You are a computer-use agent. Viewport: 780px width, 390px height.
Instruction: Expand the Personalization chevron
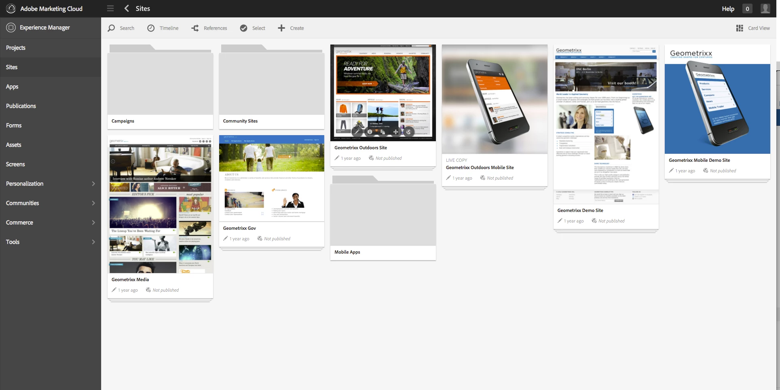(x=93, y=184)
